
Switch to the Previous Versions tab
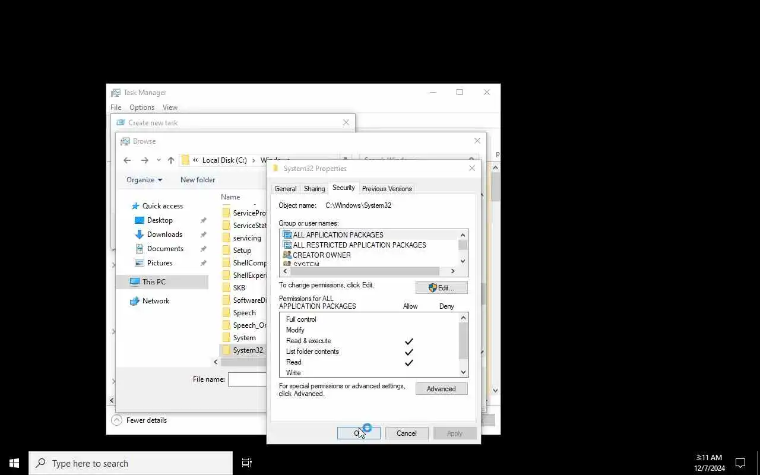(x=387, y=189)
